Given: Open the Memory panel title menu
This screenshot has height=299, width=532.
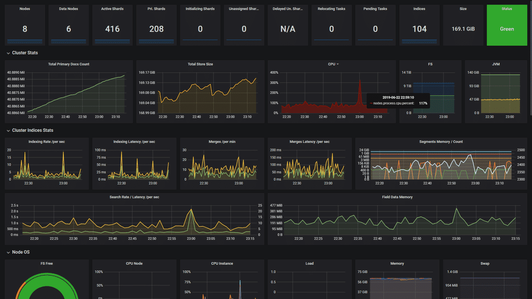Looking at the screenshot, I should 397,263.
